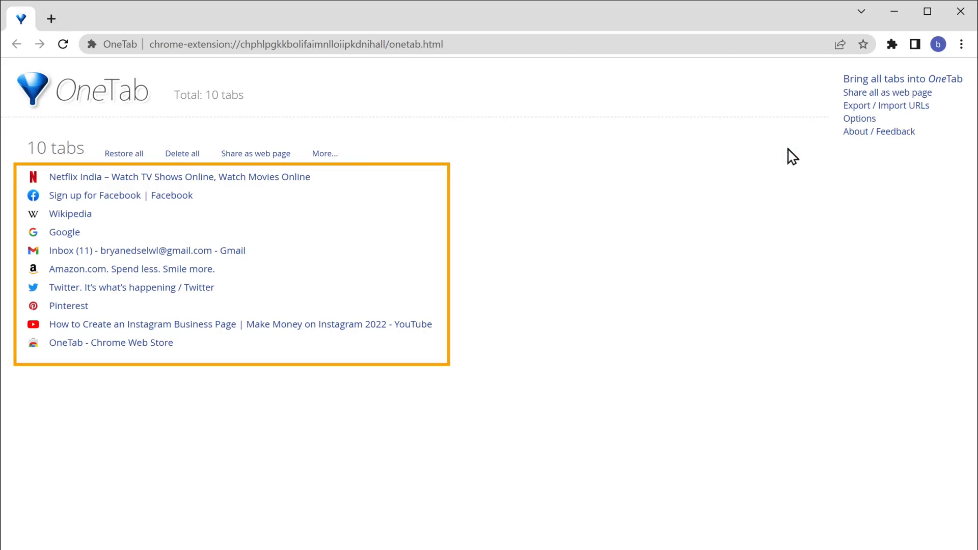Open Sign up for Facebook link
This screenshot has width=978, height=550.
pyautogui.click(x=121, y=196)
